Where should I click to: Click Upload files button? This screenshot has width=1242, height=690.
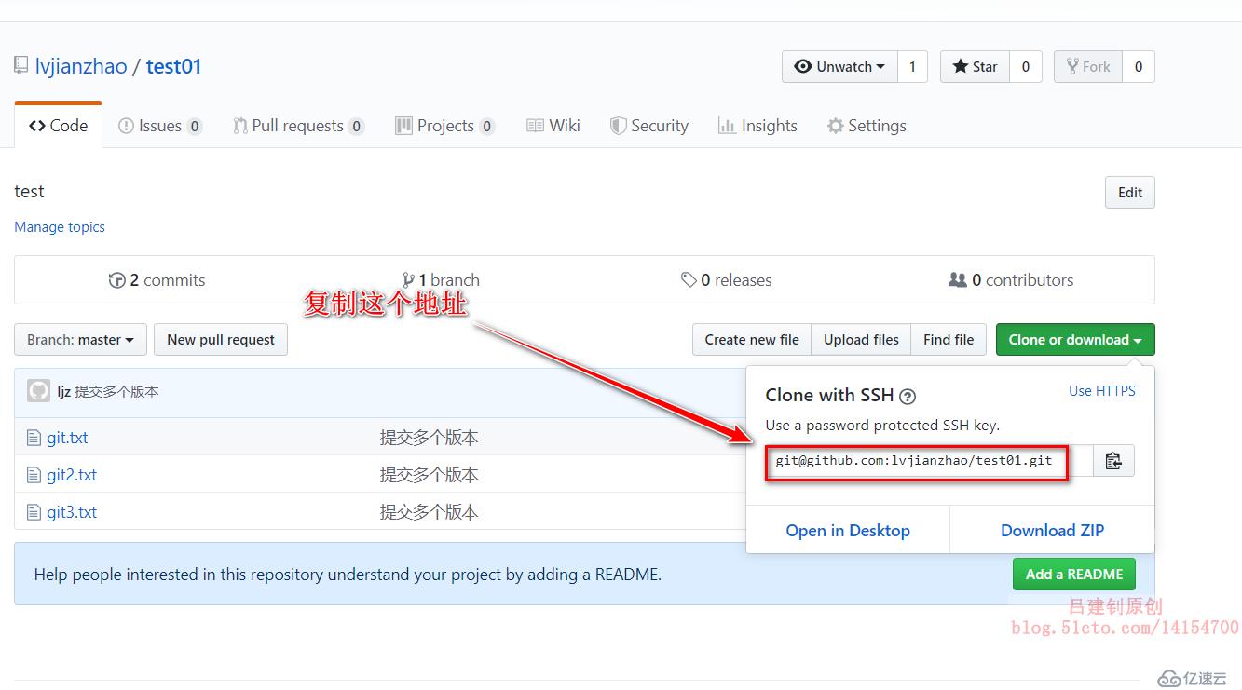tap(861, 340)
